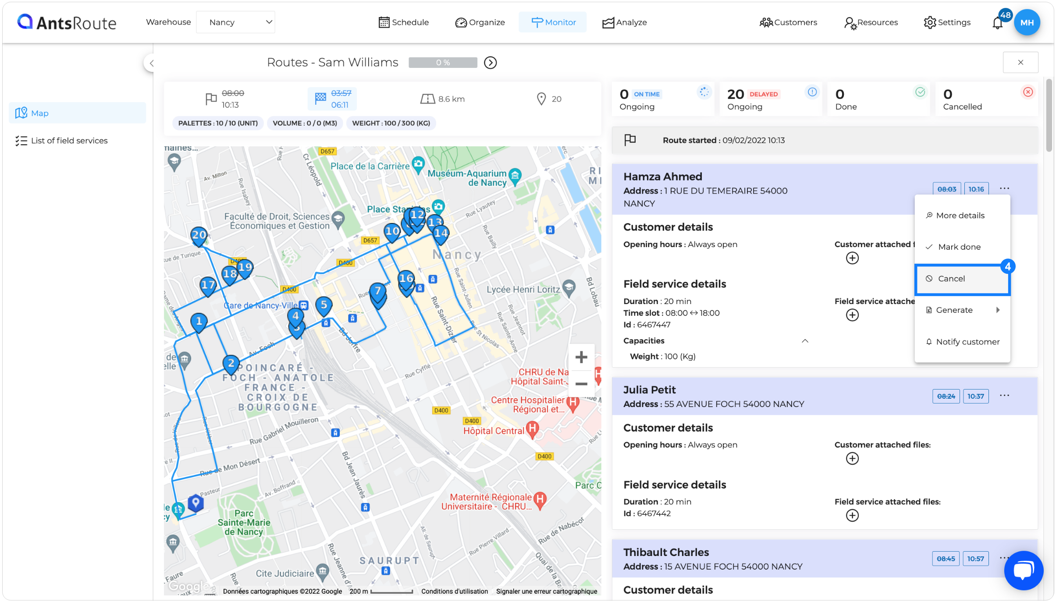Image resolution: width=1056 pixels, height=602 pixels.
Task: Select Notify customer from context menu
Action: 962,342
